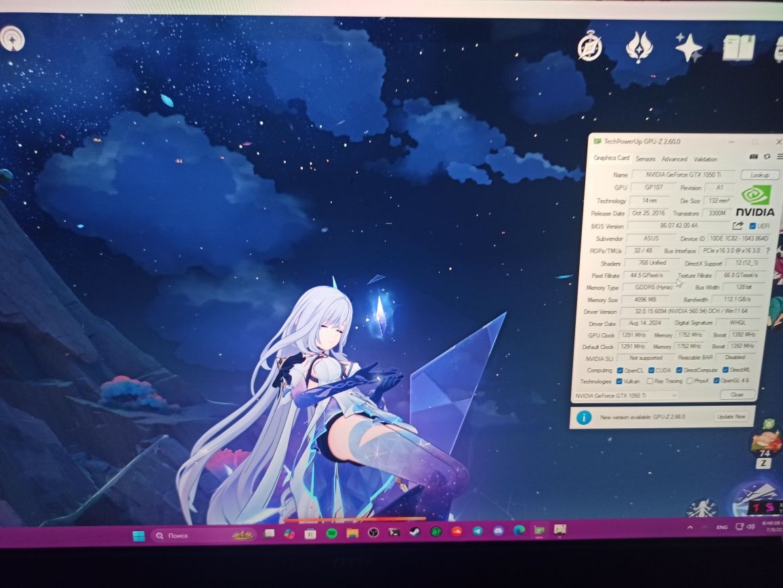Click the NVIDIA logo in GPU-Z
This screenshot has height=588, width=783.
click(x=755, y=201)
